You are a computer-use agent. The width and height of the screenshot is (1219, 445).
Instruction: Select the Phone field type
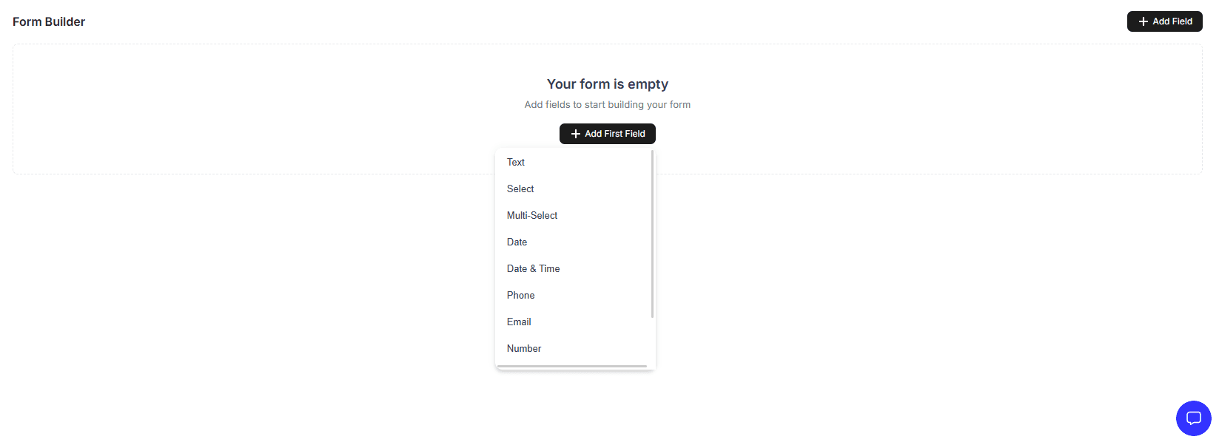[520, 295]
